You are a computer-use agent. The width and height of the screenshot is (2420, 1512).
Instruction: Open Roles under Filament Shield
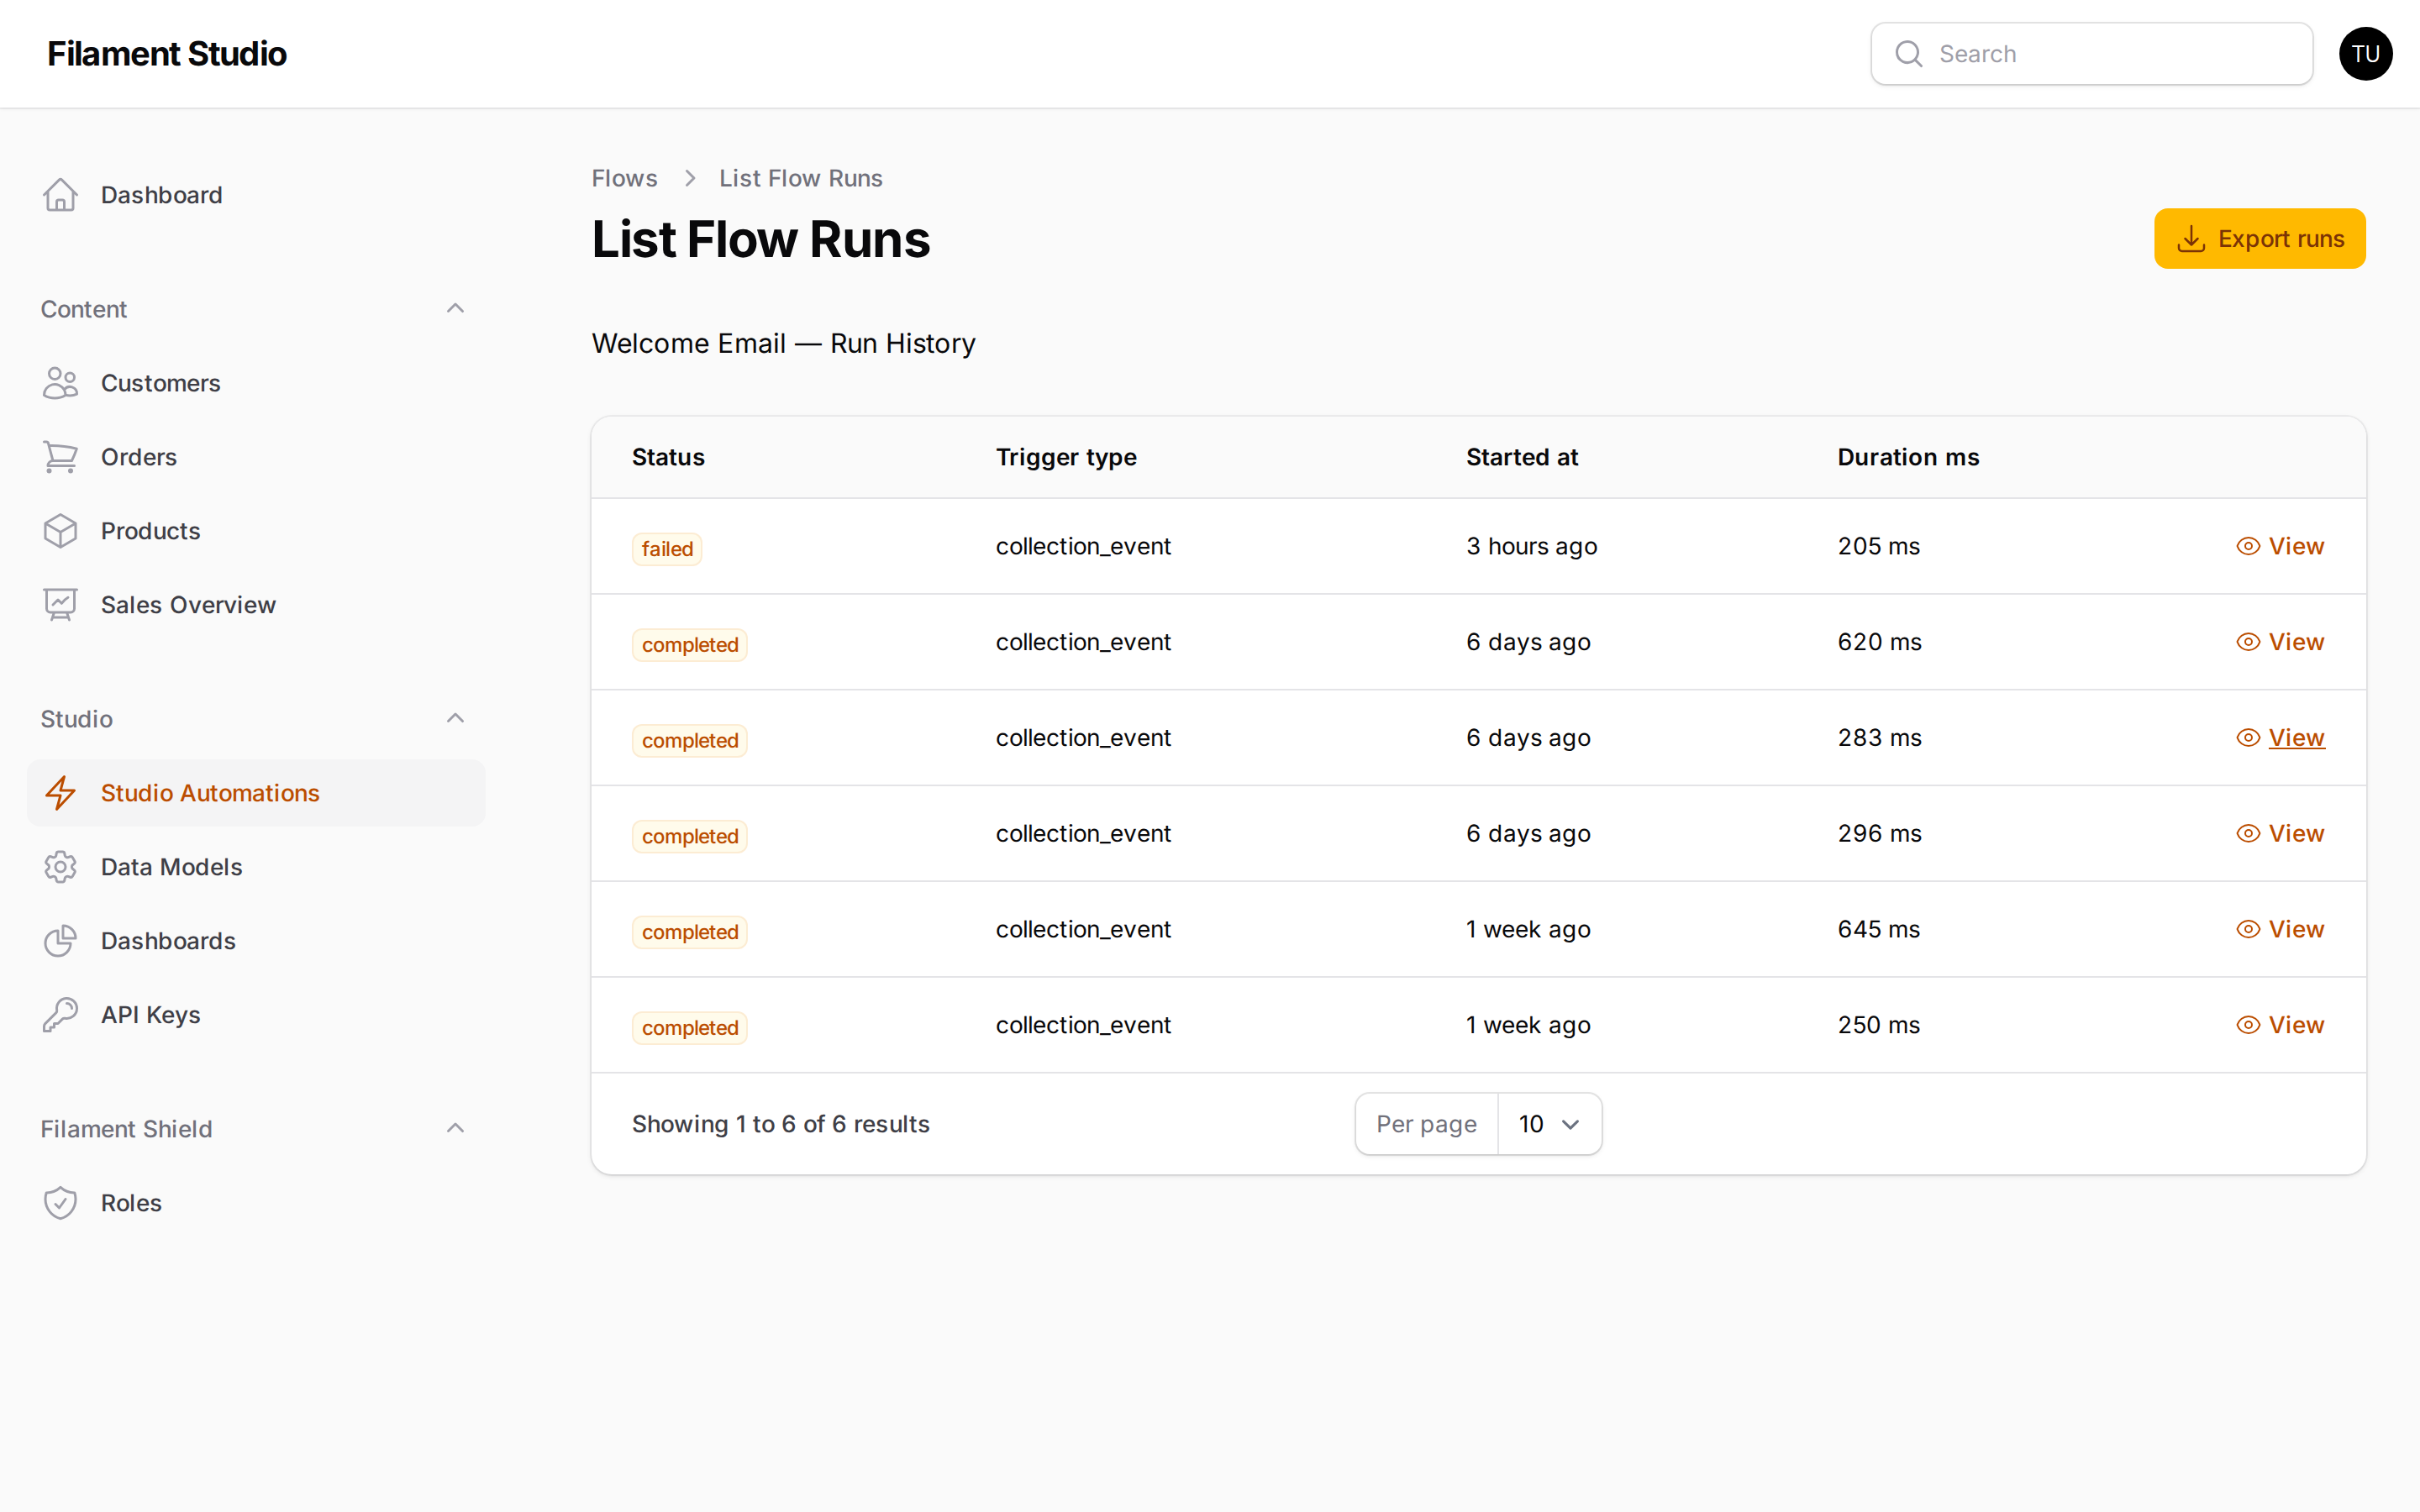[256, 1203]
